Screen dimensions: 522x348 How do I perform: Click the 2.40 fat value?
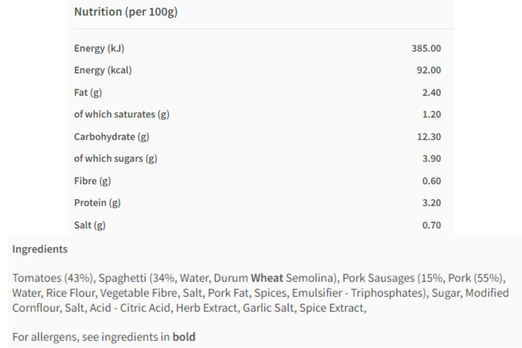431,93
